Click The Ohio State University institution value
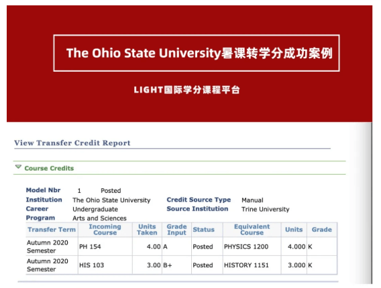 click(111, 200)
